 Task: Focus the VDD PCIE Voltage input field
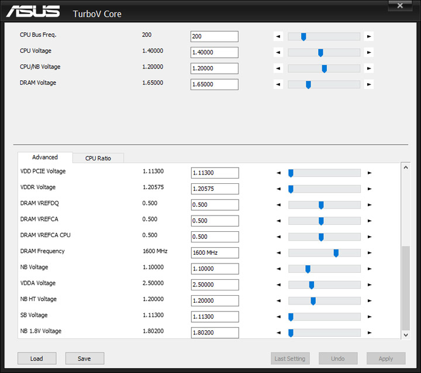pyautogui.click(x=215, y=173)
